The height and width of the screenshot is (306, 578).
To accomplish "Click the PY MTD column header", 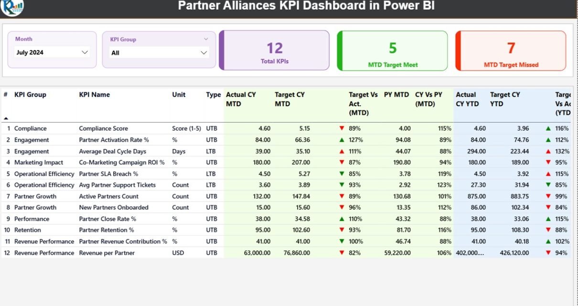I will (396, 95).
